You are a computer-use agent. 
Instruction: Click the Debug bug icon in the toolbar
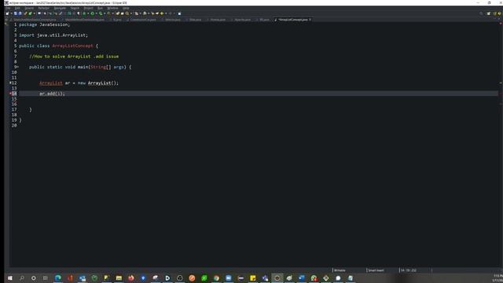84,13
